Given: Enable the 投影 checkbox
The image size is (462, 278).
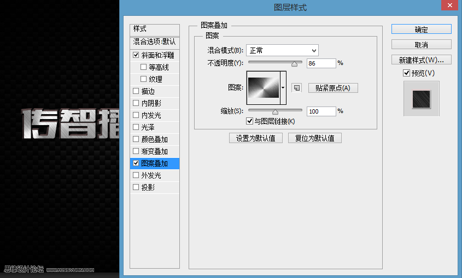Looking at the screenshot, I should click(136, 187).
